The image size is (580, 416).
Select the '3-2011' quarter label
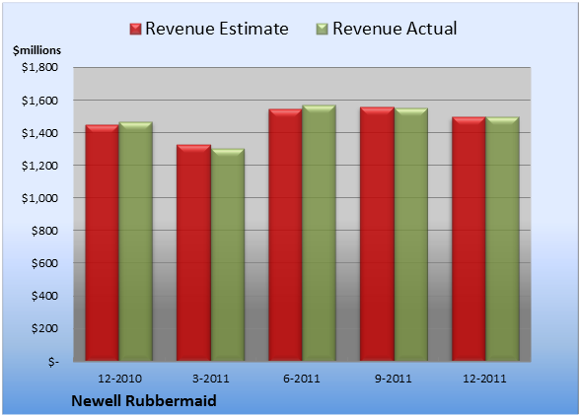pyautogui.click(x=211, y=379)
